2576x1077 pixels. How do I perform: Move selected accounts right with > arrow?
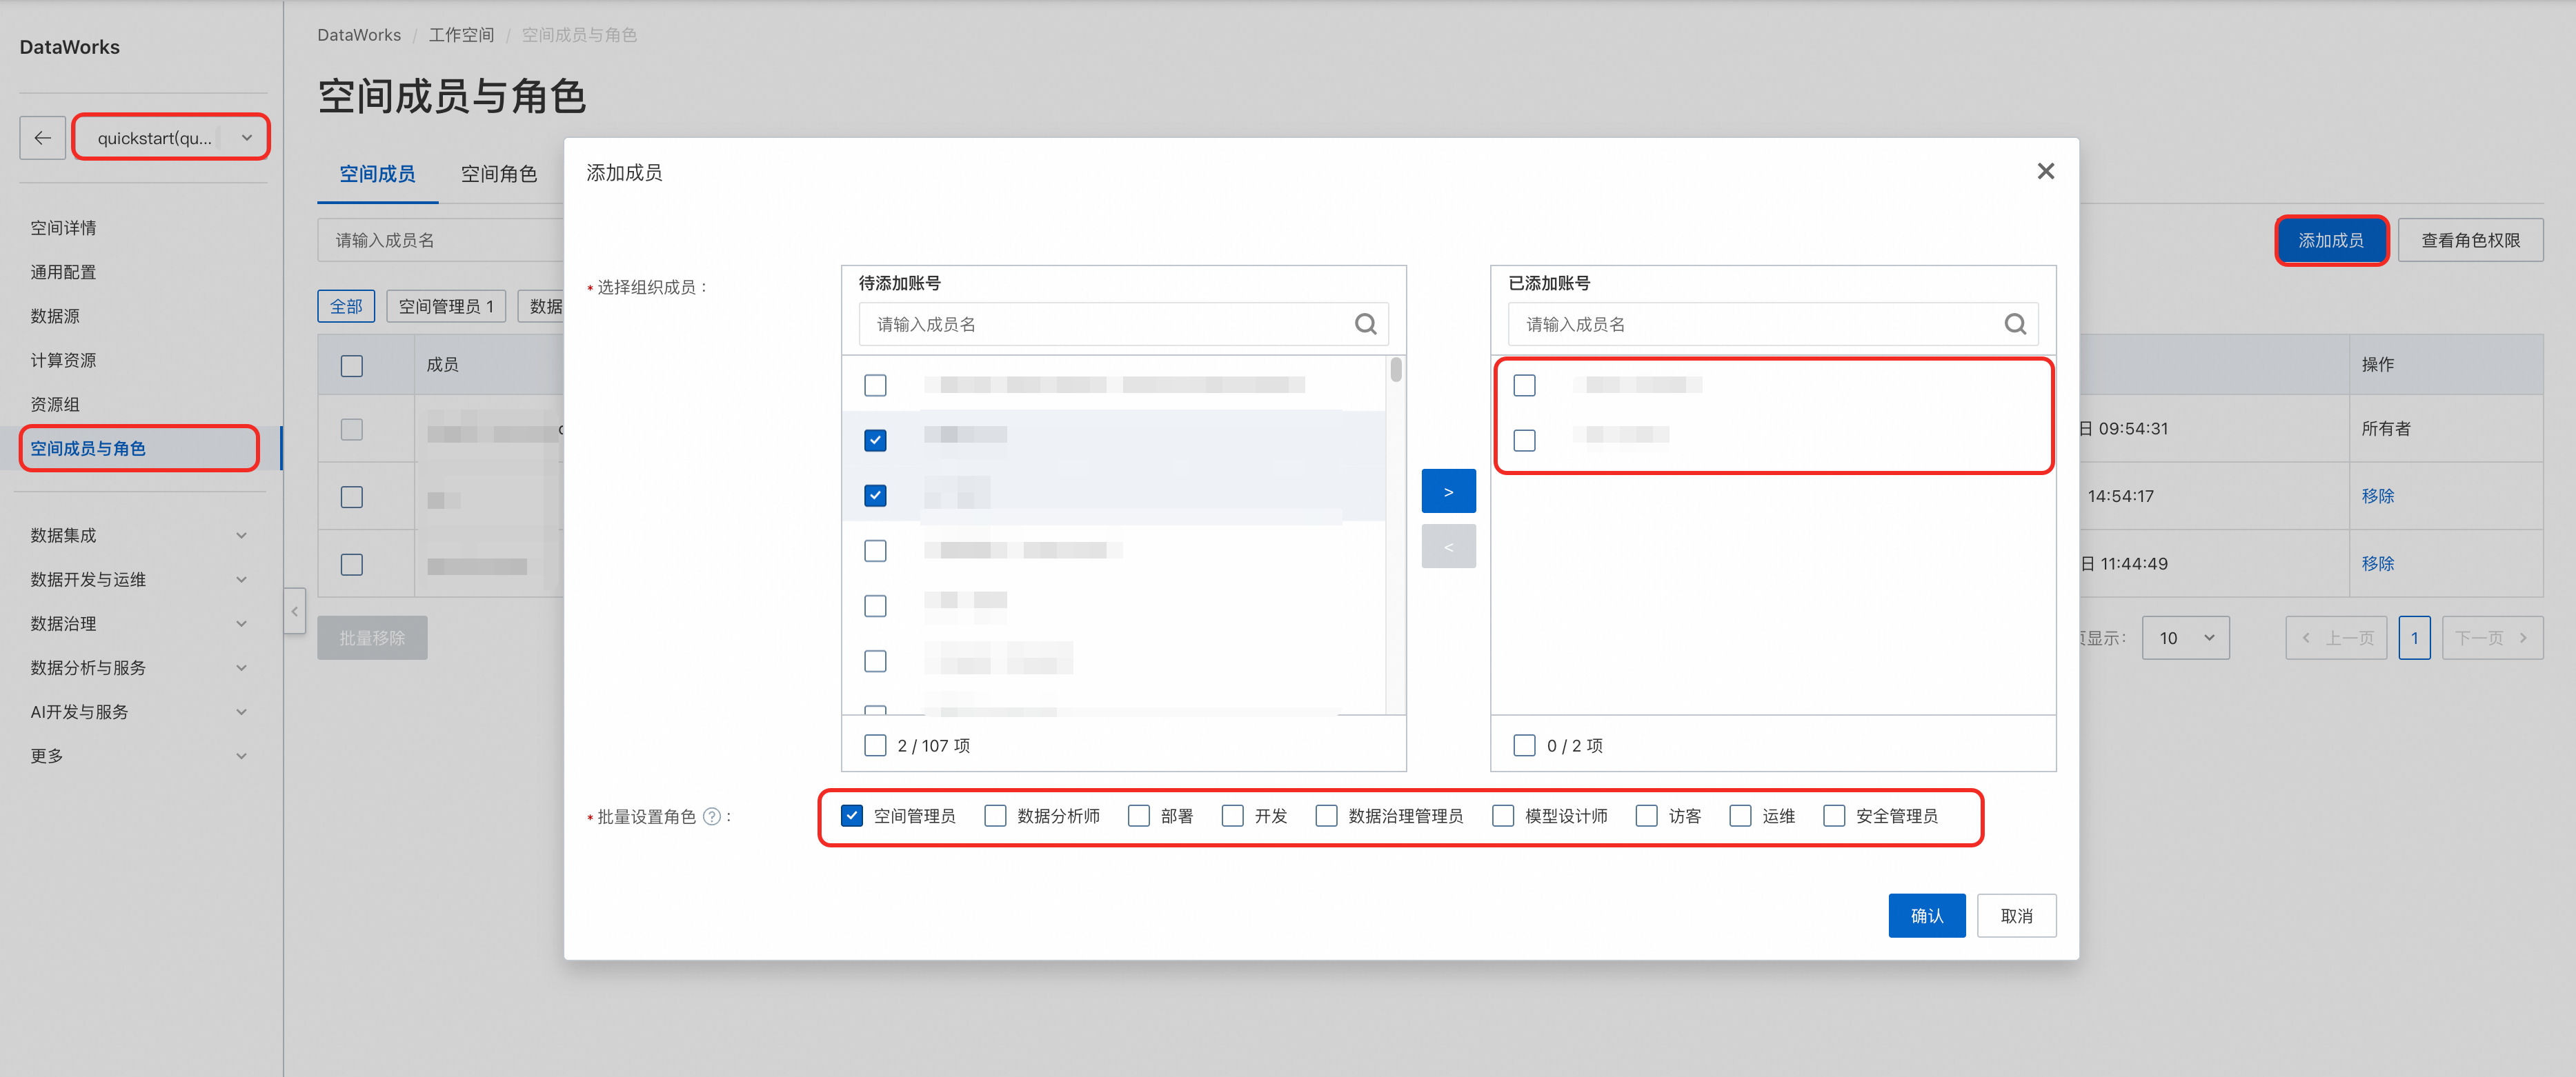point(1448,492)
